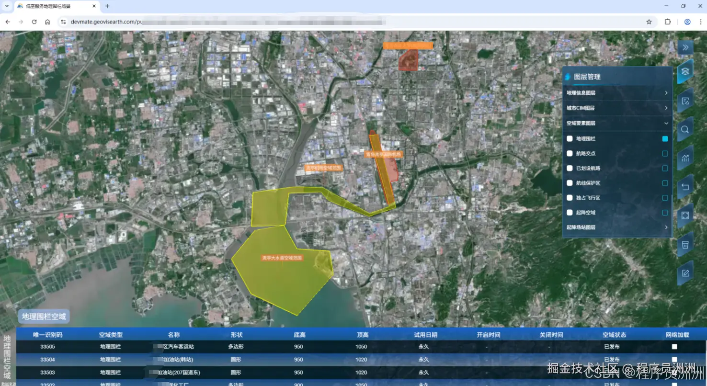Expand the 城市CIM图层 group

(617, 108)
